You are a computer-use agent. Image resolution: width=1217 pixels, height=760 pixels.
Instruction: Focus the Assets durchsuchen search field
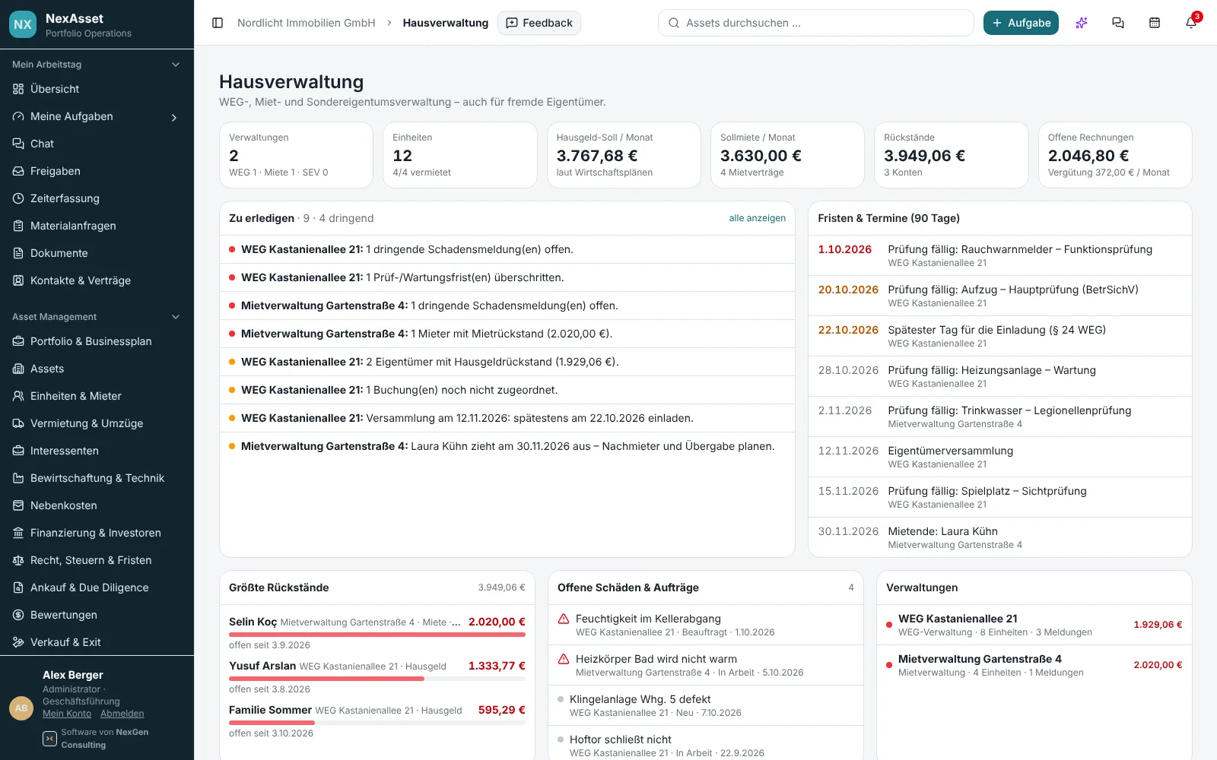(x=815, y=23)
